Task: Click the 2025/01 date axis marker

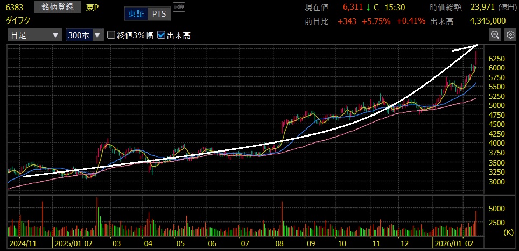Action: (69, 243)
